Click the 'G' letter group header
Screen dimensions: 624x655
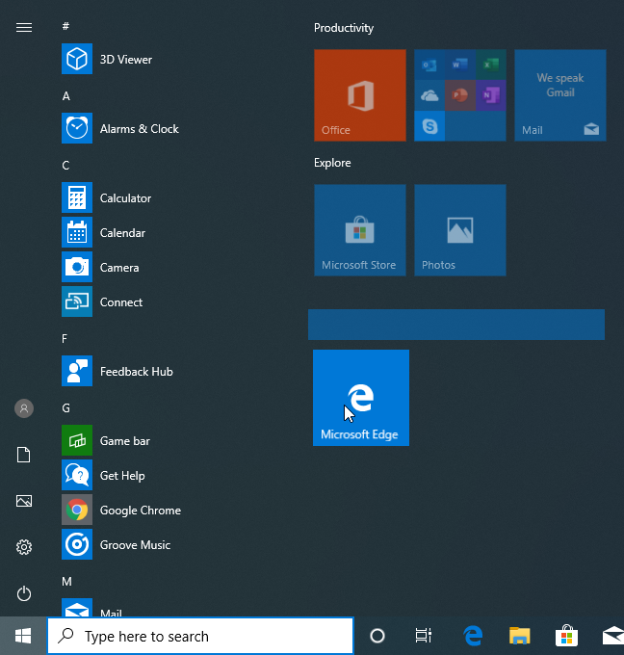(x=65, y=408)
